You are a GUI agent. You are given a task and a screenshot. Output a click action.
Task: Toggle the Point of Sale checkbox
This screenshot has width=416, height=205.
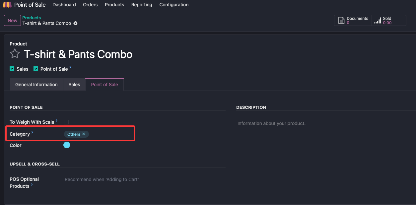pos(36,69)
